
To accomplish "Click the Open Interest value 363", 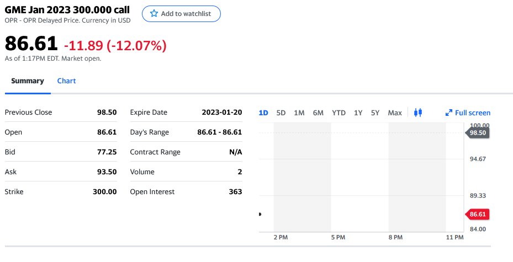I will tap(235, 192).
